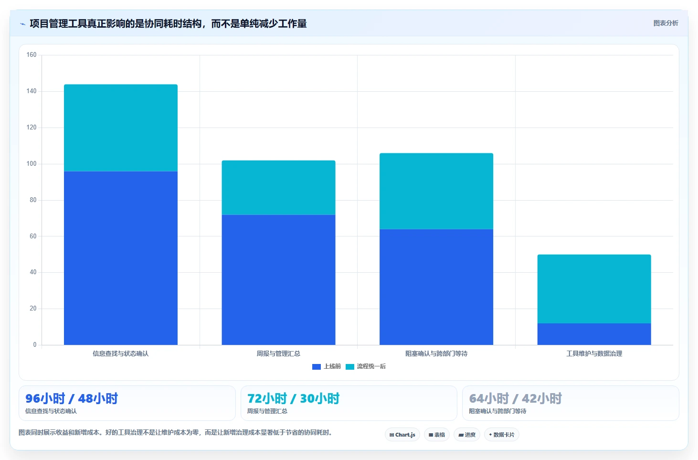Click the card caption 阻塞确认与跨部门等待
This screenshot has height=460, width=698.
497,411
